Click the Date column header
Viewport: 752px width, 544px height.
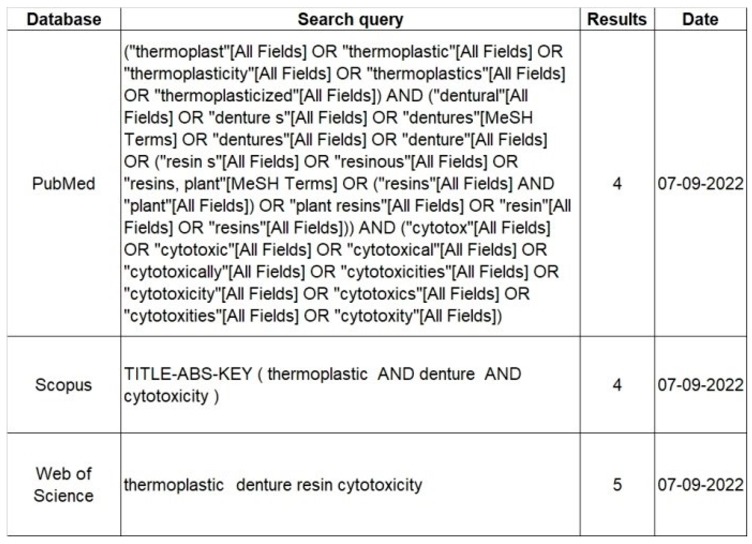pos(700,19)
